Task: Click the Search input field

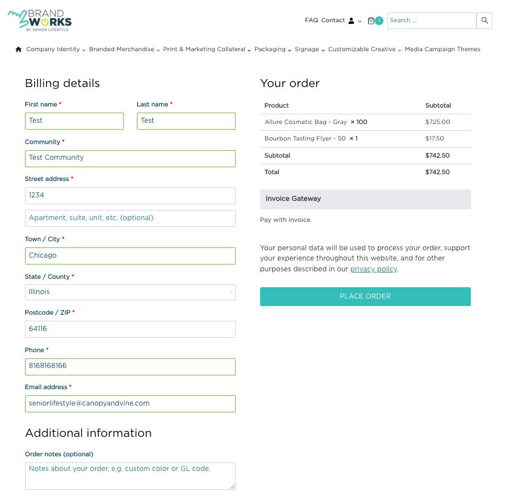Action: 432,20
